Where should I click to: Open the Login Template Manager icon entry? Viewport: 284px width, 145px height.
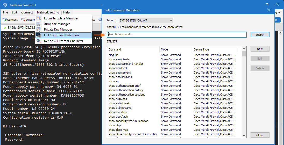pos(39,18)
